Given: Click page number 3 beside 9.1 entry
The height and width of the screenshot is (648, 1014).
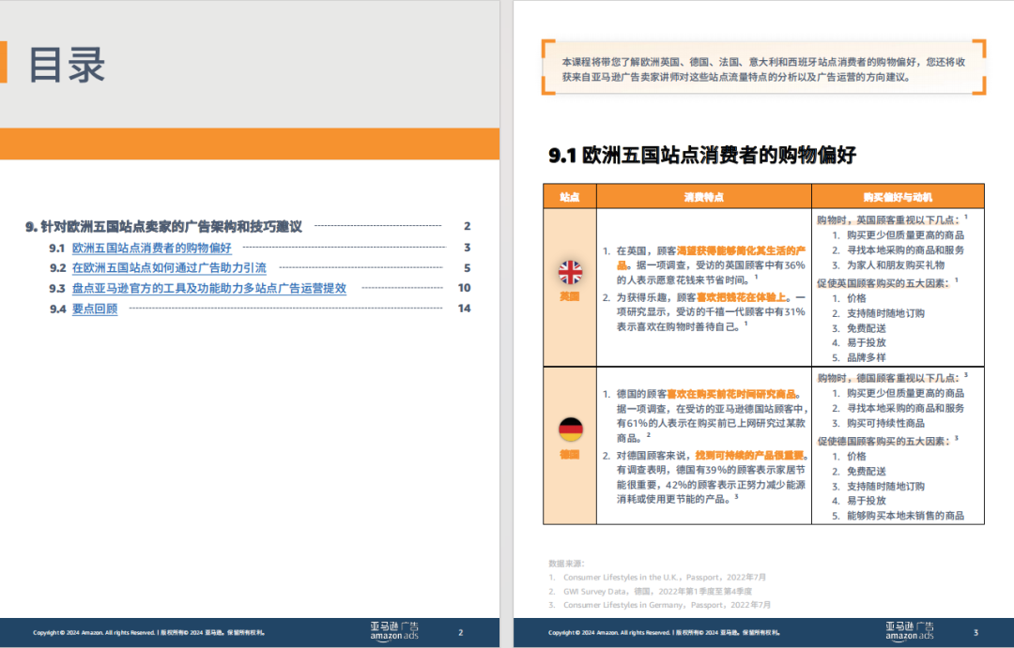Looking at the screenshot, I should 467,249.
